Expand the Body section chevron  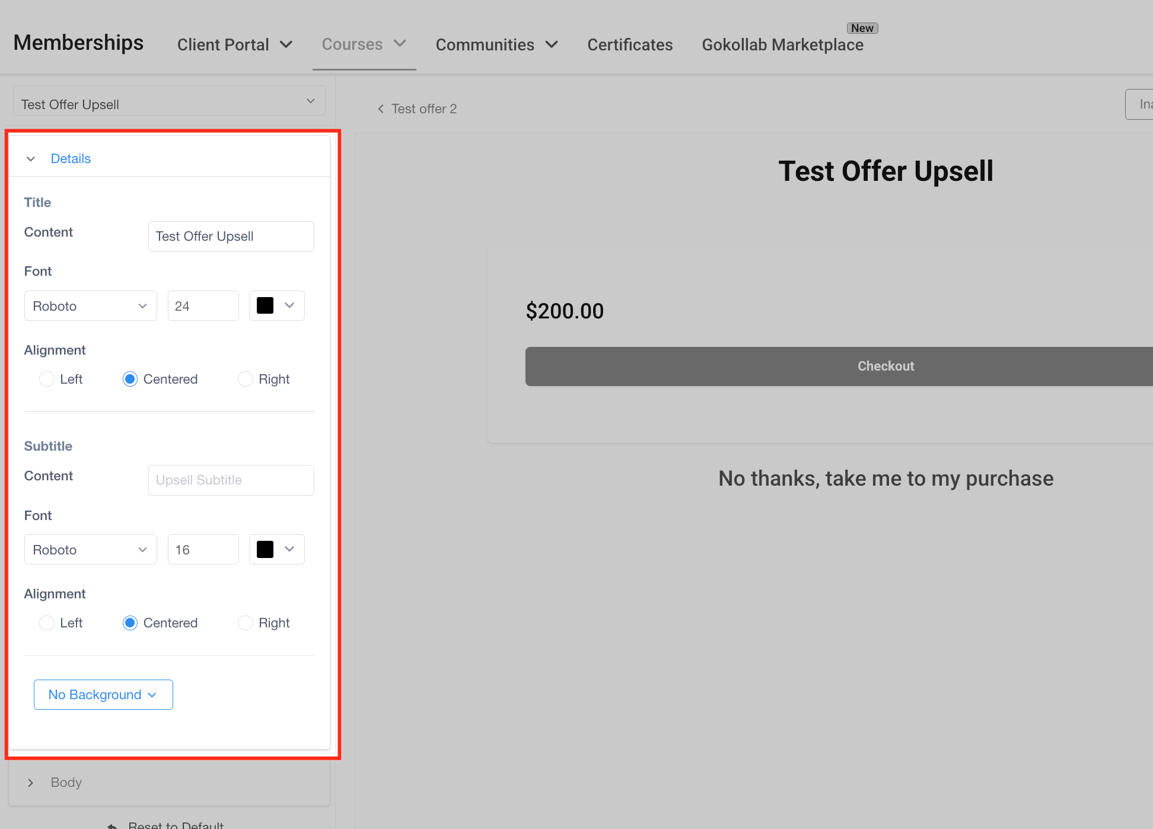[x=31, y=783]
